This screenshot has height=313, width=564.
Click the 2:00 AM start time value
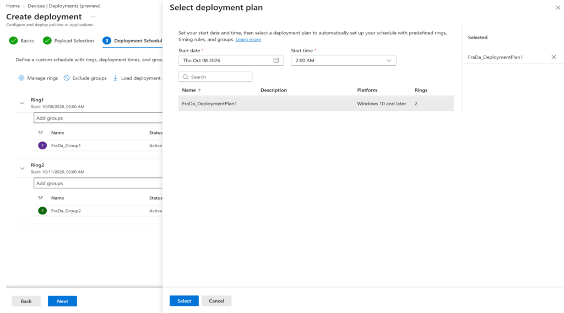coord(305,61)
